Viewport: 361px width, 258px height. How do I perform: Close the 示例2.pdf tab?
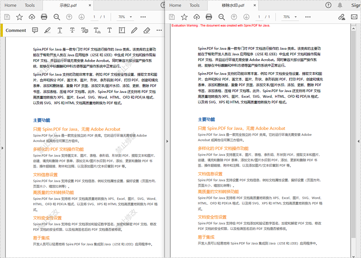[90, 5]
